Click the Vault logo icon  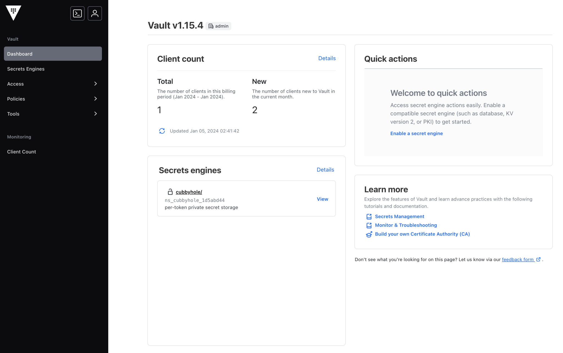pyautogui.click(x=13, y=13)
